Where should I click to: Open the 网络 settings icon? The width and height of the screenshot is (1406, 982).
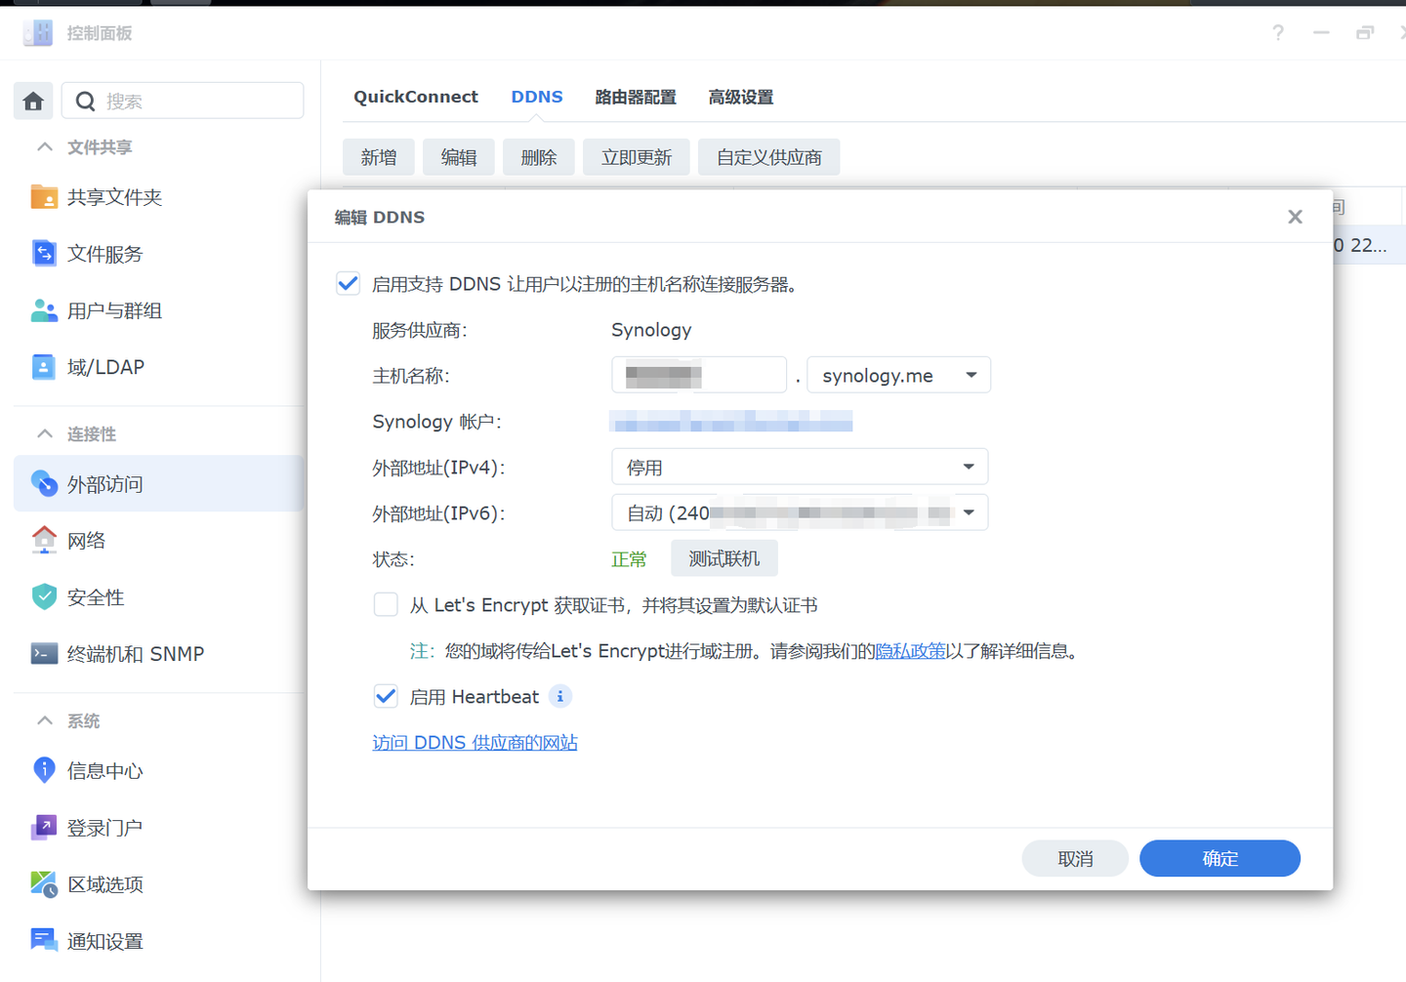tap(43, 539)
